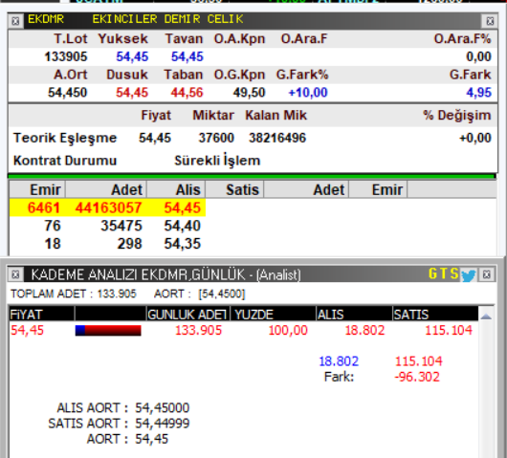Click ALIS value 18.802 in table row
The width and height of the screenshot is (507, 458).
click(364, 330)
